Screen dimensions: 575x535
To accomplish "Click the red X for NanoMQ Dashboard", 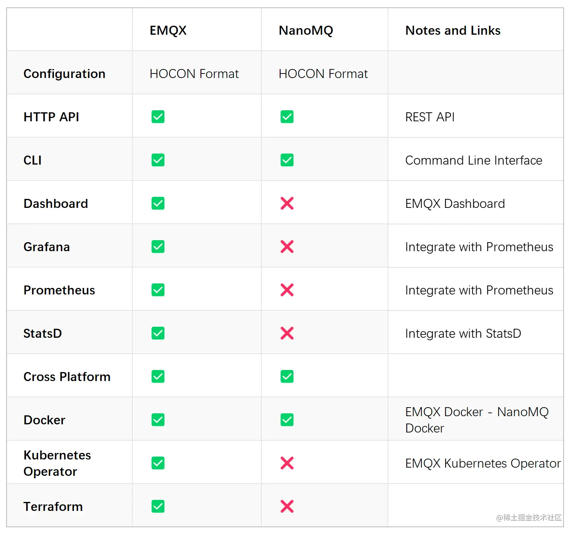I will click(287, 203).
